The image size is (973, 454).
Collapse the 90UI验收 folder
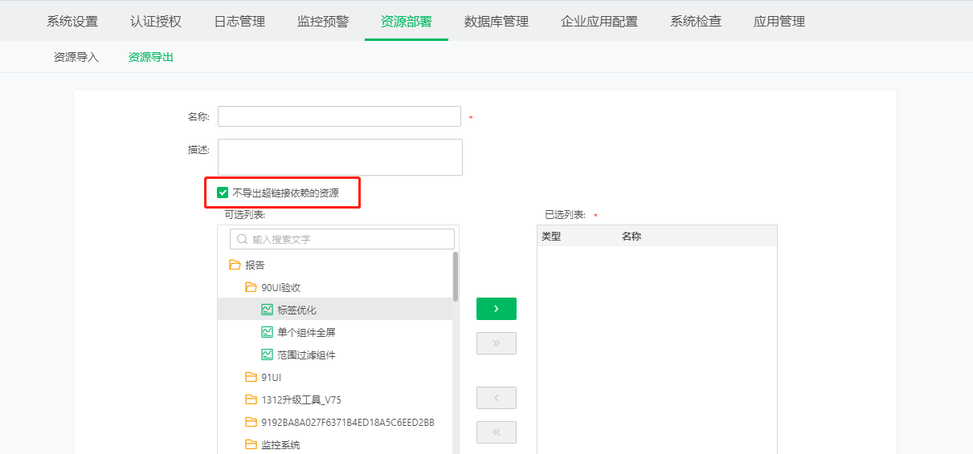(251, 287)
